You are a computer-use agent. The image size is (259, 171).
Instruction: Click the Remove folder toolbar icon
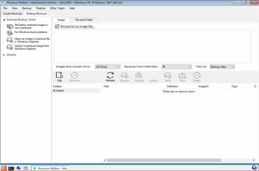coord(74,77)
